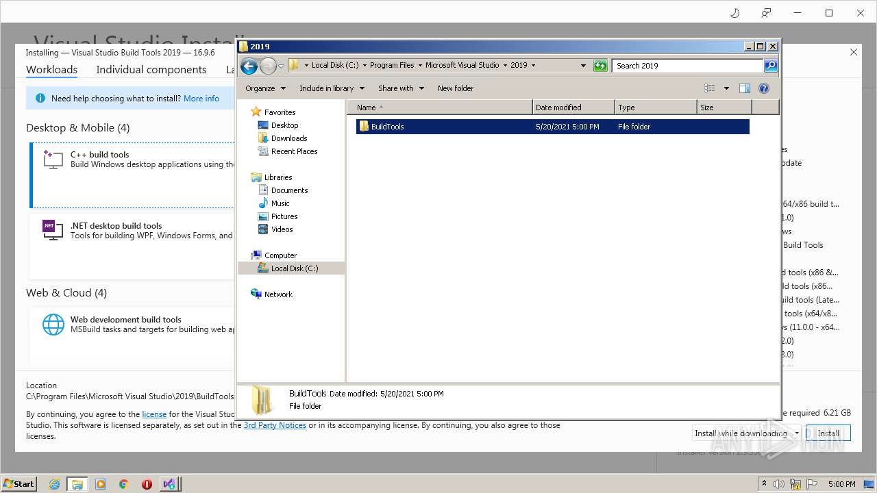Select Network in the navigation pane
Image resolution: width=877 pixels, height=493 pixels.
click(278, 294)
